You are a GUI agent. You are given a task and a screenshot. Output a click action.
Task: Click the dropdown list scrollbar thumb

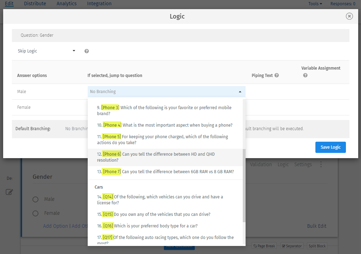(x=244, y=185)
